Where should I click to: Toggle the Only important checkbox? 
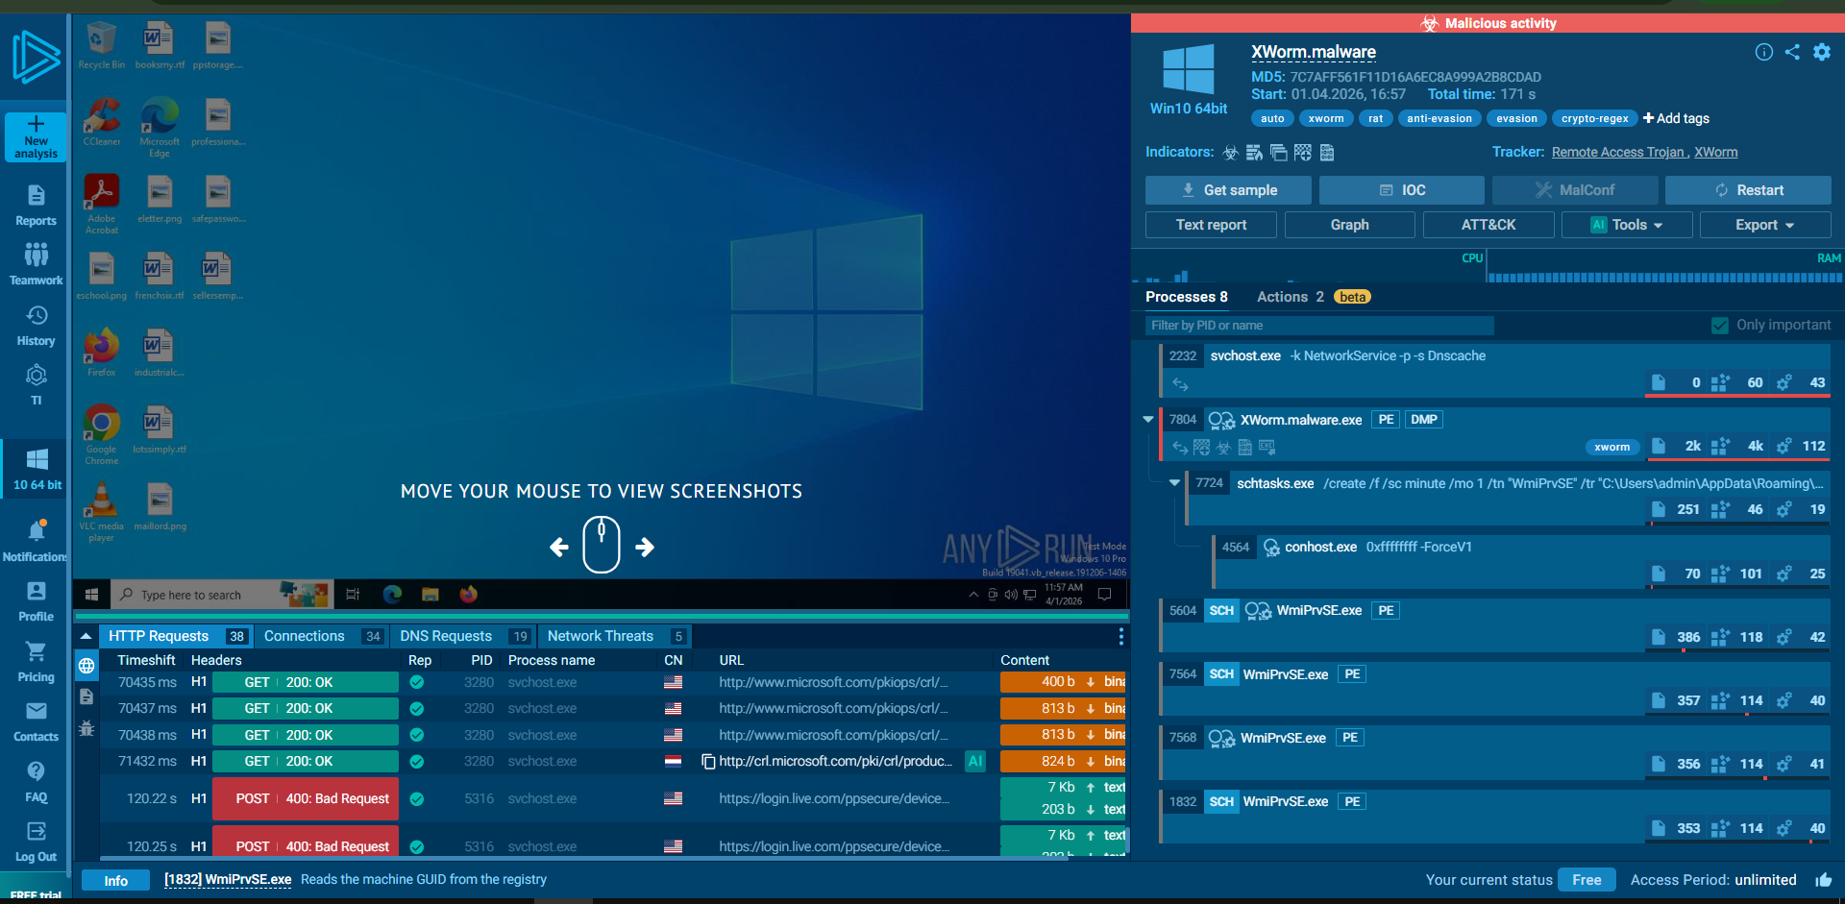tap(1720, 326)
